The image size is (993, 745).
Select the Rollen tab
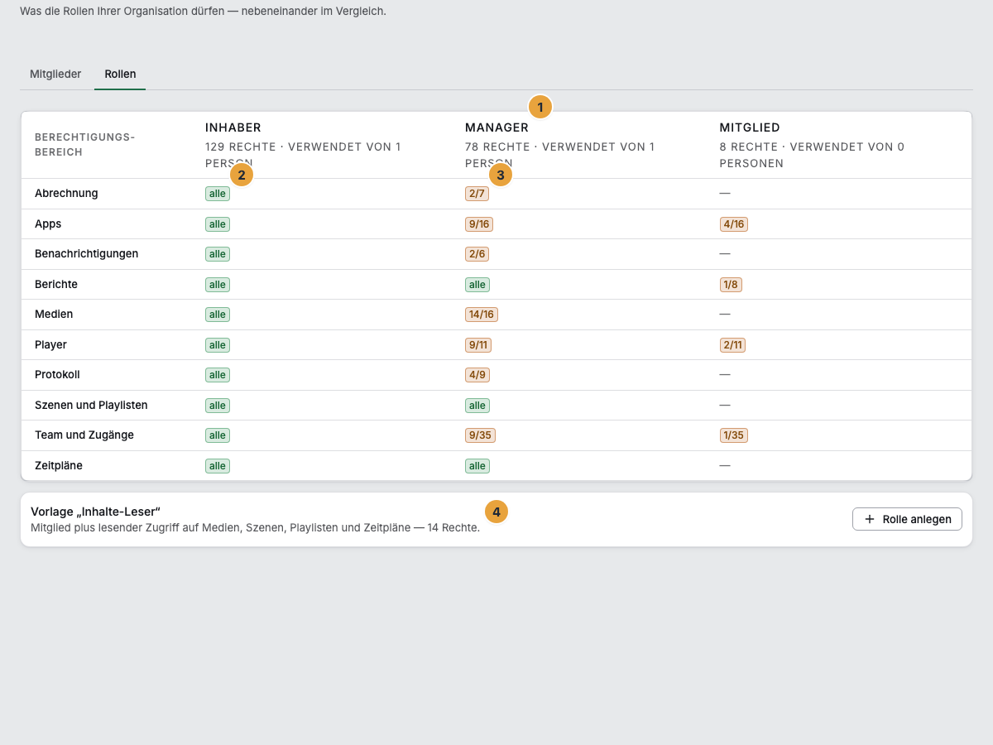click(x=120, y=74)
